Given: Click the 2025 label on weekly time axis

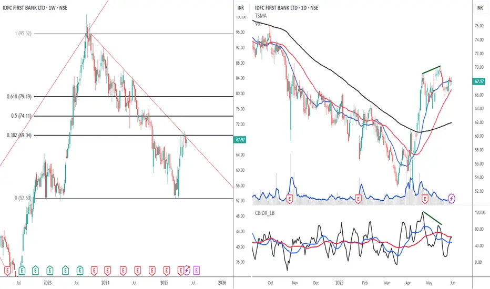Looking at the screenshot, I should [164, 283].
